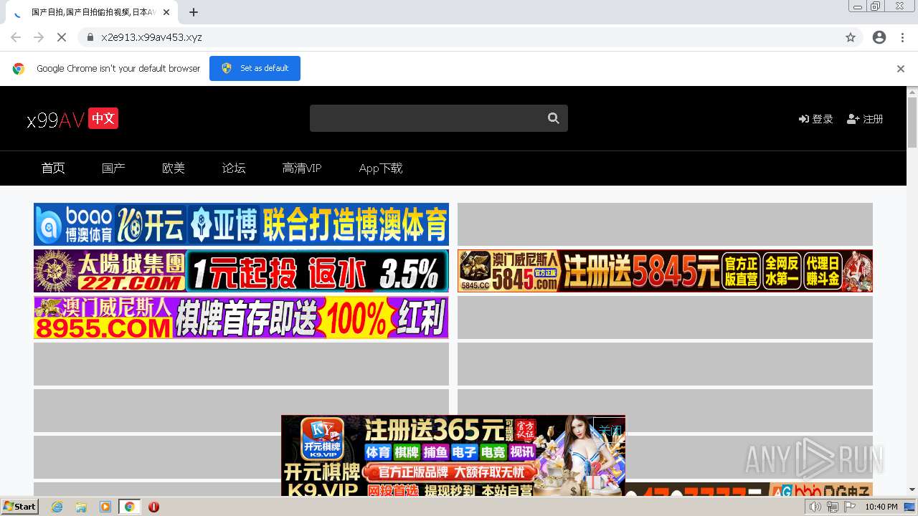Open the 5845.com banner ad
The height and width of the screenshot is (516, 918).
665,271
